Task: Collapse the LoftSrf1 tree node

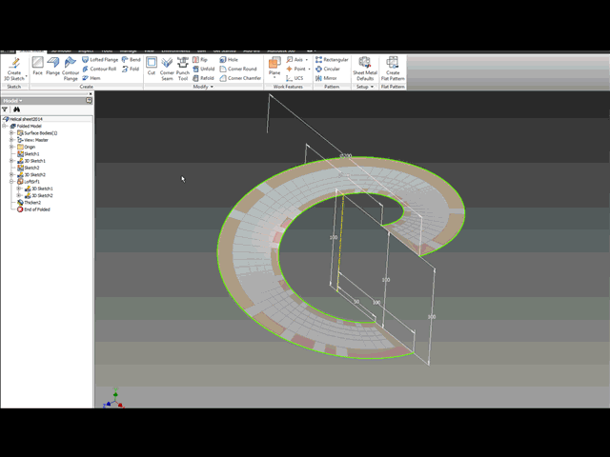Action: [11, 182]
